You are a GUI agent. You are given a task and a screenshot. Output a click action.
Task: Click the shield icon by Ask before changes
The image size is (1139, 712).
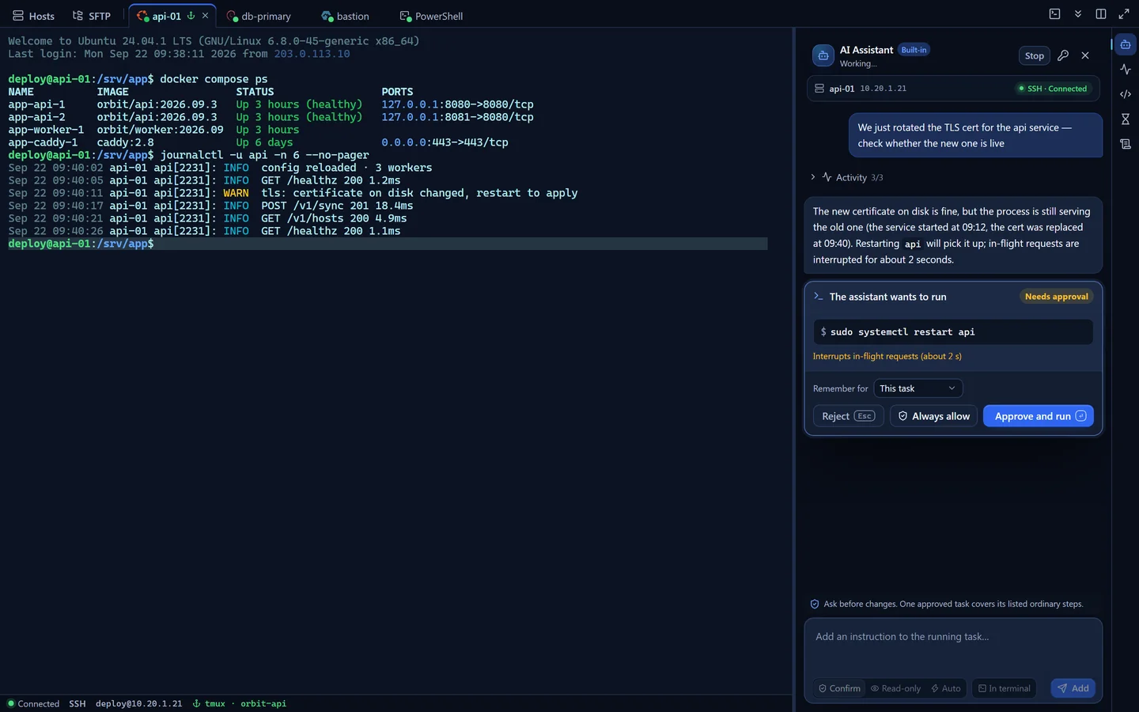(815, 604)
